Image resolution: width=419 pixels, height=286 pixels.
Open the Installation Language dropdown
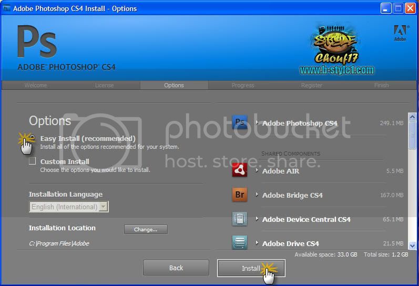click(x=69, y=207)
